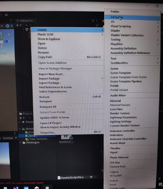Click the Project panel plus create button
The width and height of the screenshot is (163, 189).
20,118
